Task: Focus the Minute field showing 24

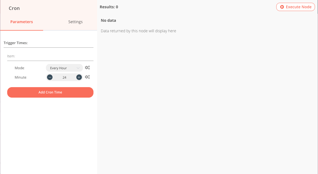Action: click(64, 77)
